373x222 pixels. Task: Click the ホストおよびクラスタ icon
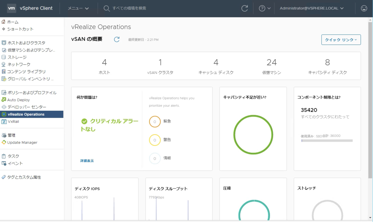coord(4,43)
